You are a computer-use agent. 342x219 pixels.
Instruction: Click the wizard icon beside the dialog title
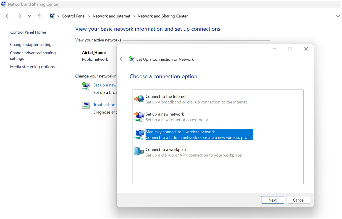pos(132,59)
